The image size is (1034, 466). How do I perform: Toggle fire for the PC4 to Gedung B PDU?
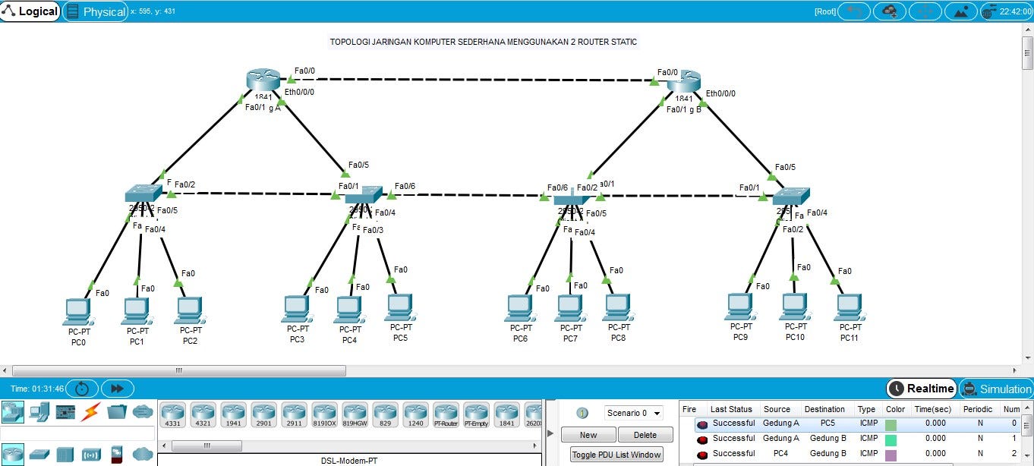tap(702, 453)
